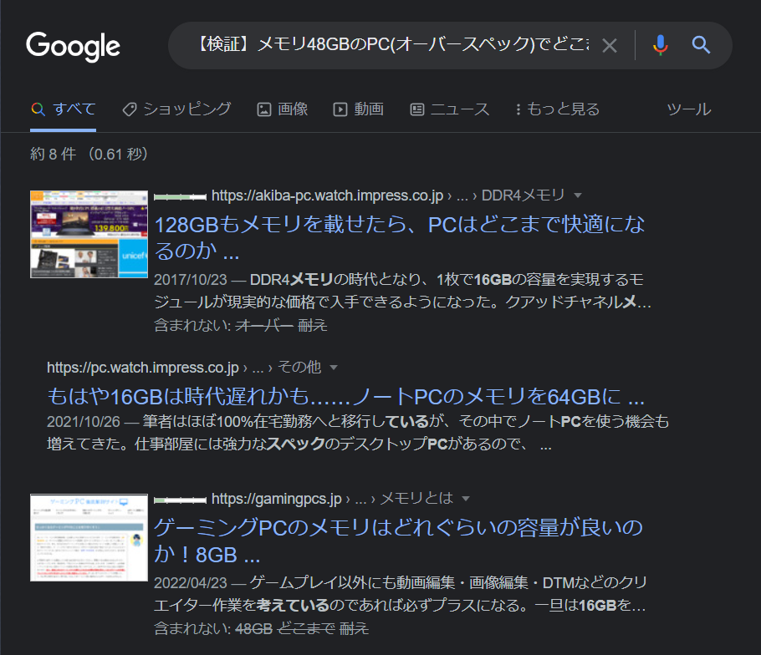Image resolution: width=761 pixels, height=655 pixels.
Task: Switch to the 動画 tab
Action: click(x=359, y=109)
